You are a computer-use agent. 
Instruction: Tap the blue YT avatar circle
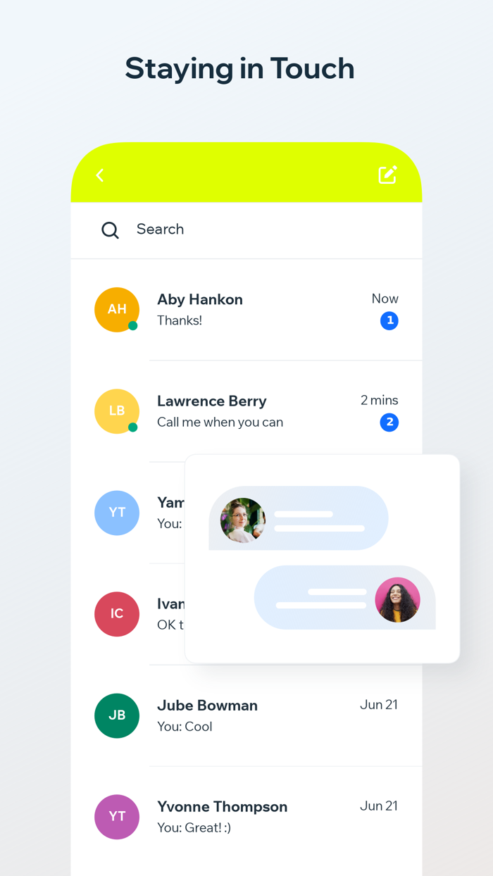coord(117,513)
